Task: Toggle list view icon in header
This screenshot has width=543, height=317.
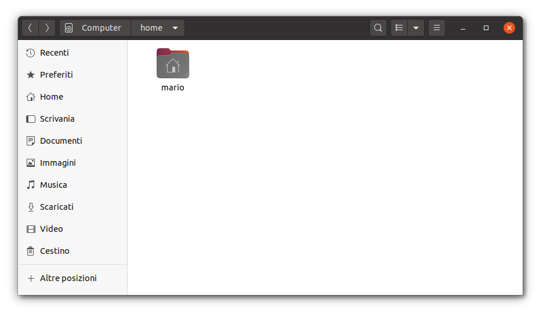Action: 399,28
